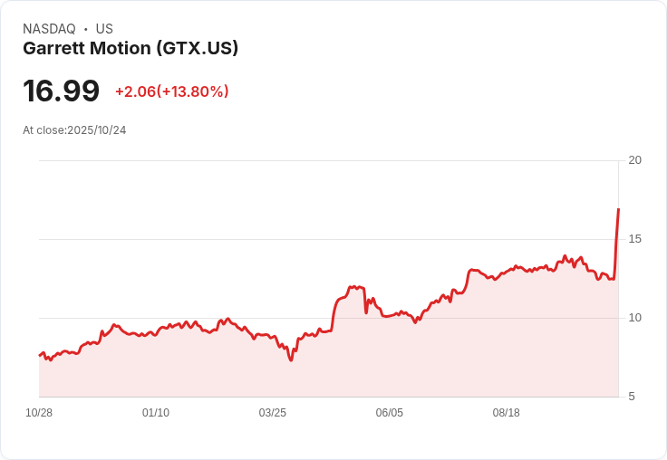Select the 08/18 date on the time axis
The height and width of the screenshot is (460, 667).
507,413
